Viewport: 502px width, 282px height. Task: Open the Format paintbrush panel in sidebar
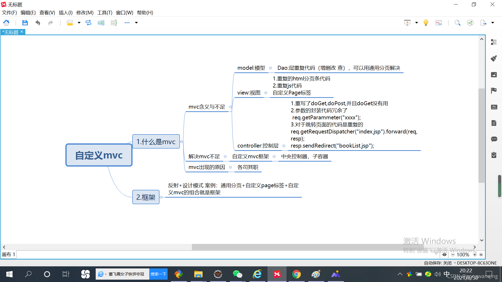click(494, 58)
